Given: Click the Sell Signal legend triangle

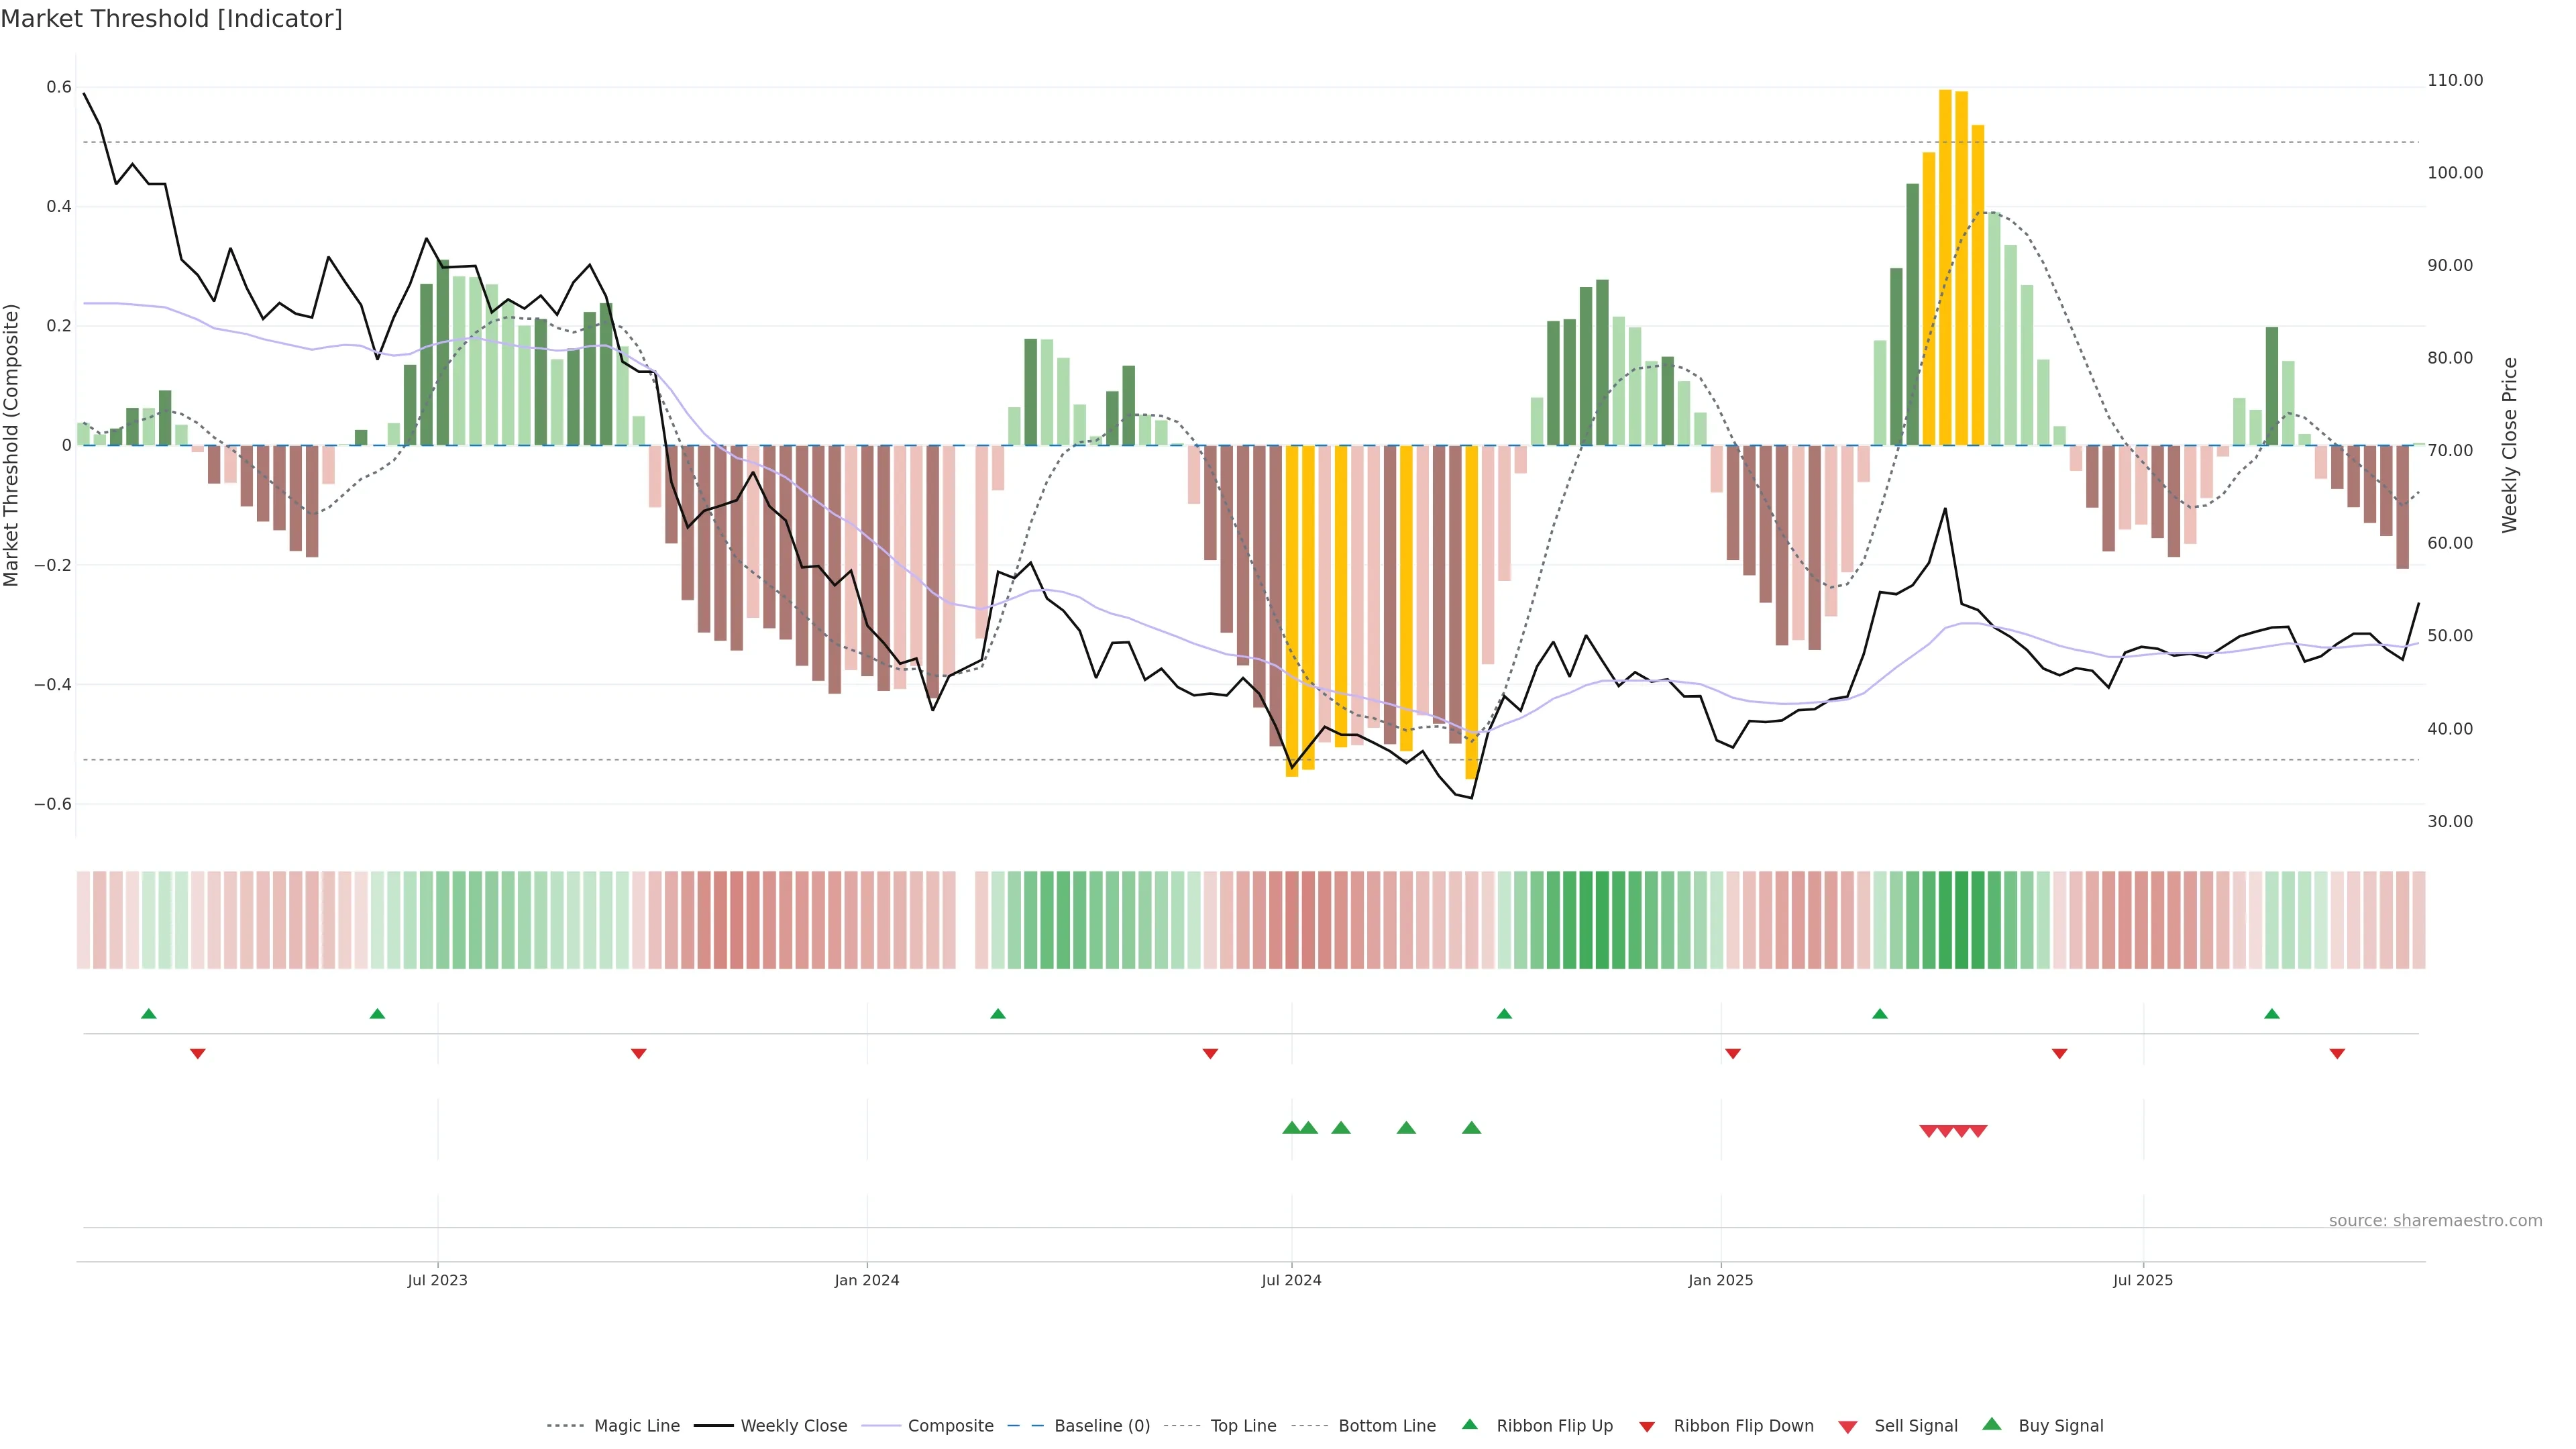Looking at the screenshot, I should coord(1847,1426).
